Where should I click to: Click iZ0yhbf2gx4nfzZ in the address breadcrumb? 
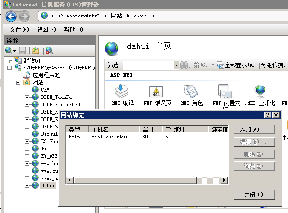point(79,16)
